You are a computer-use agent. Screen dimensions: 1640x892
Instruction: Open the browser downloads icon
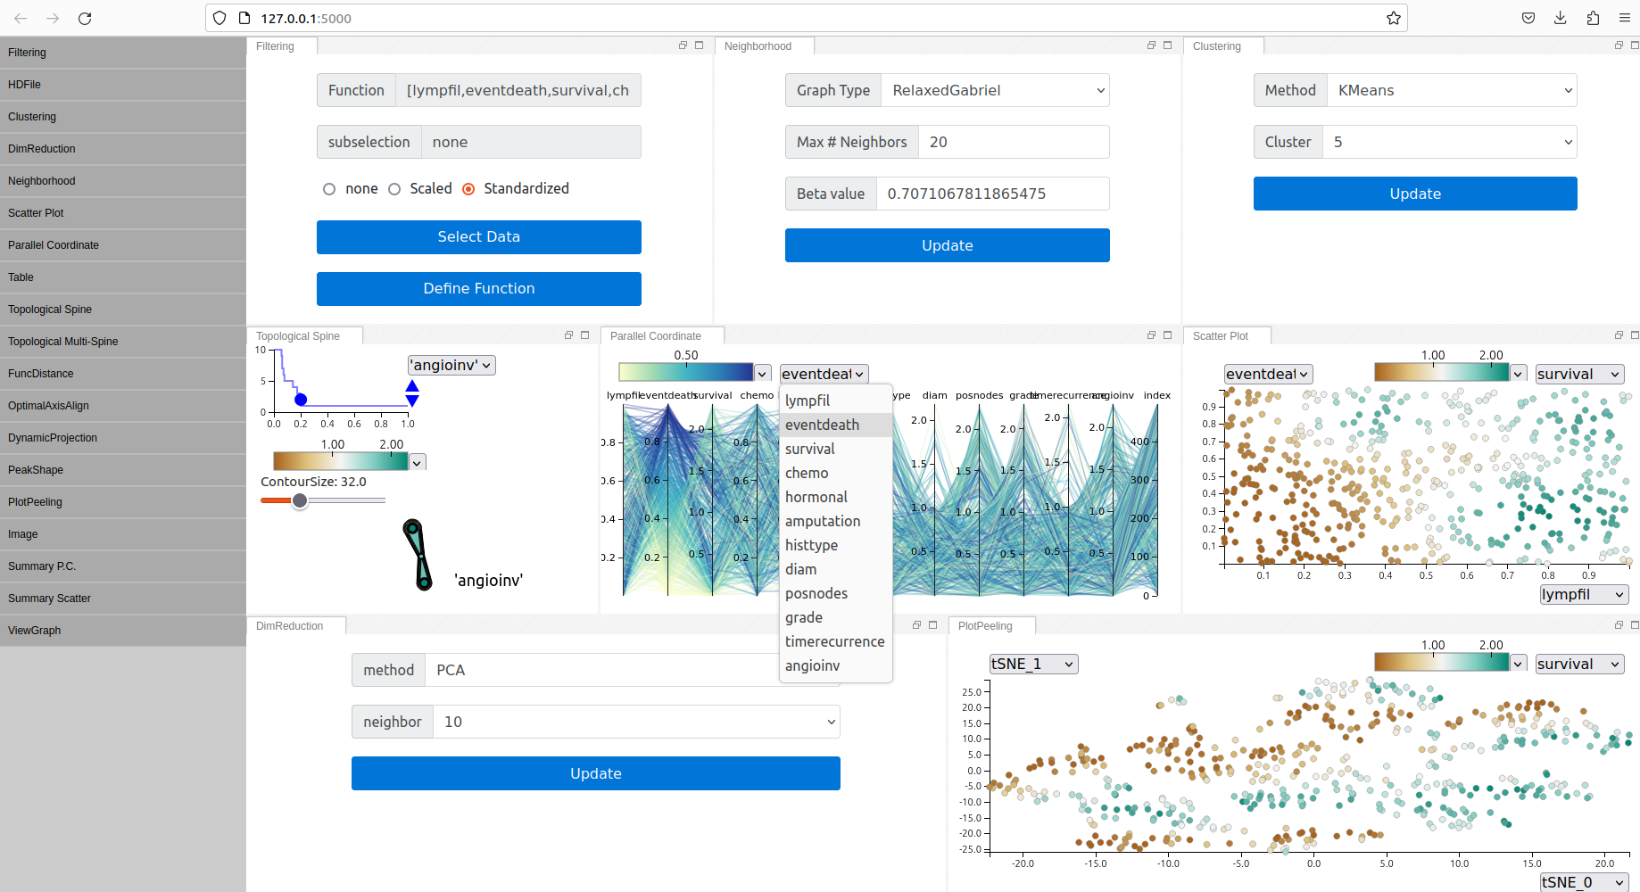pos(1560,18)
